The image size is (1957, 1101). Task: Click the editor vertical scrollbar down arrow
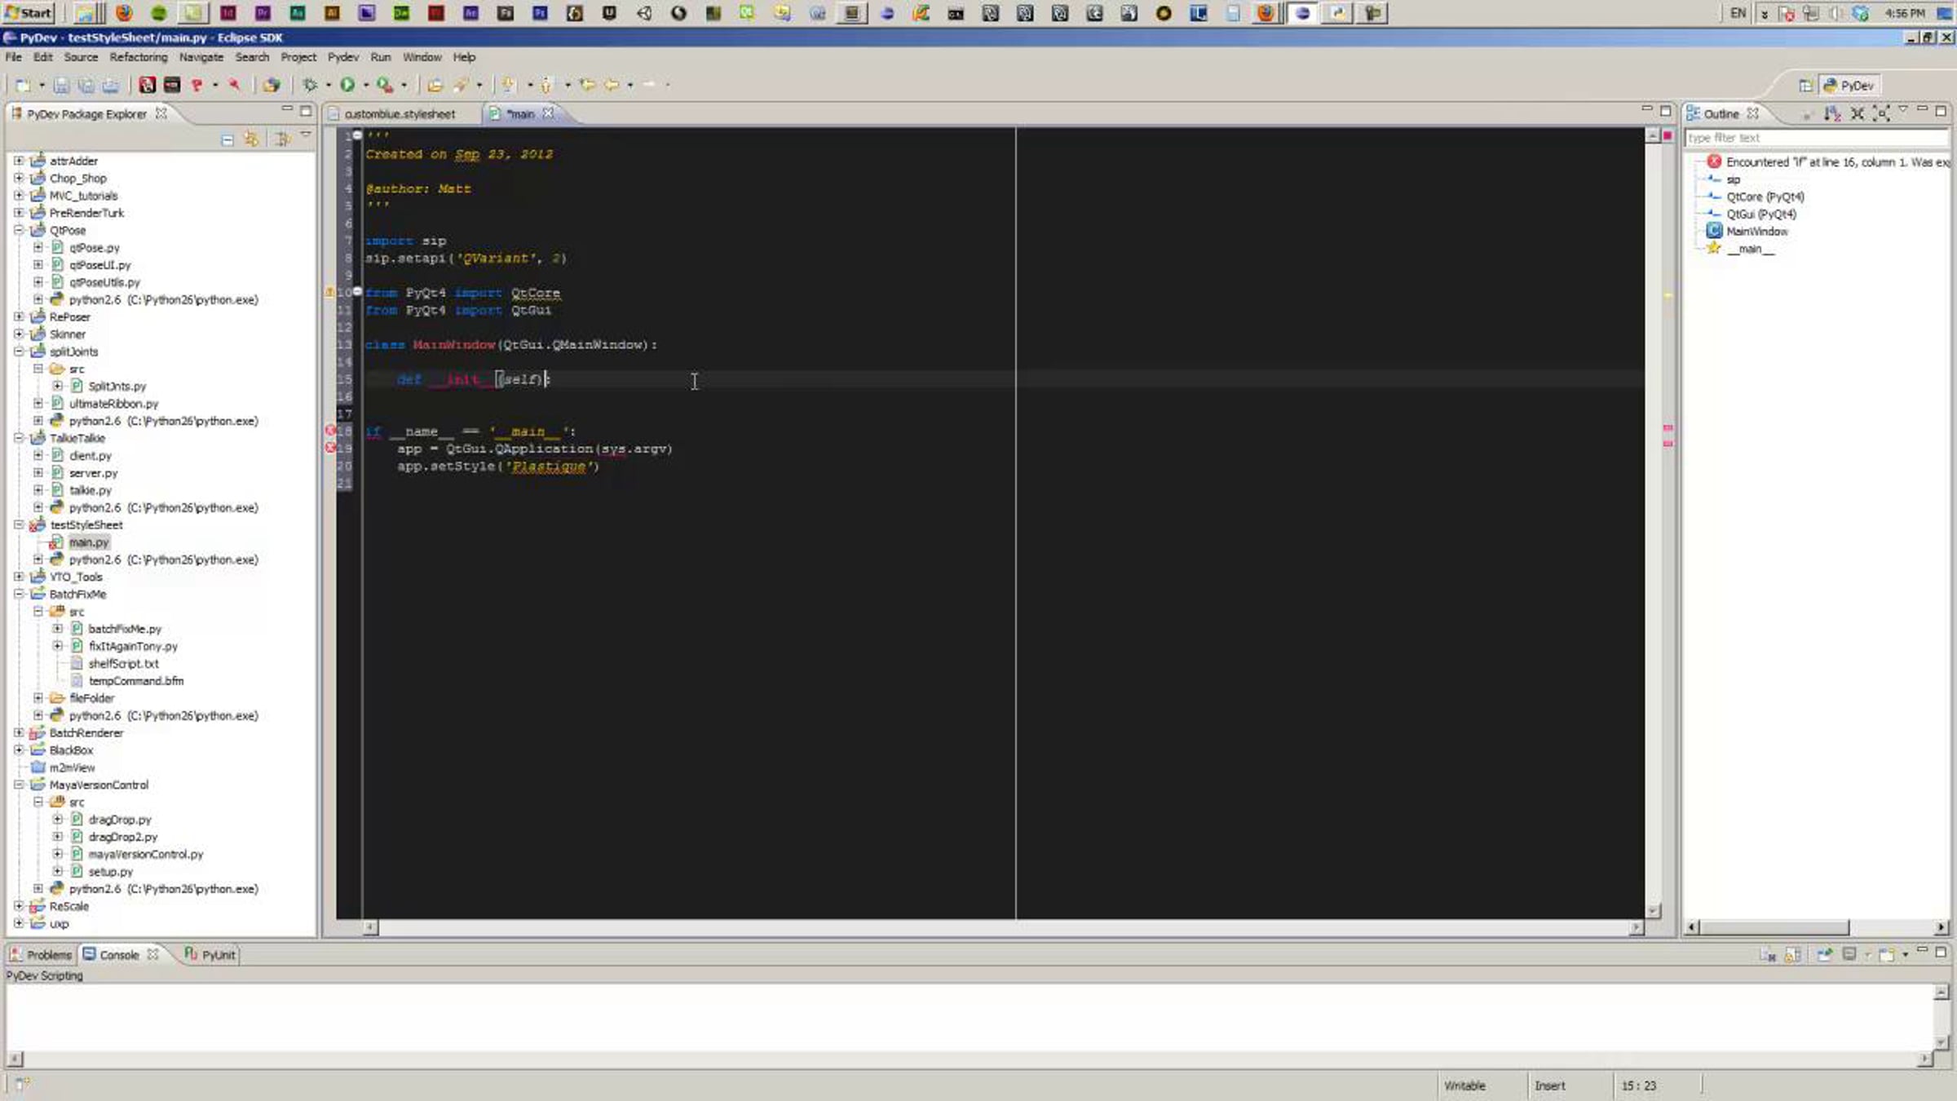pyautogui.click(x=1653, y=910)
